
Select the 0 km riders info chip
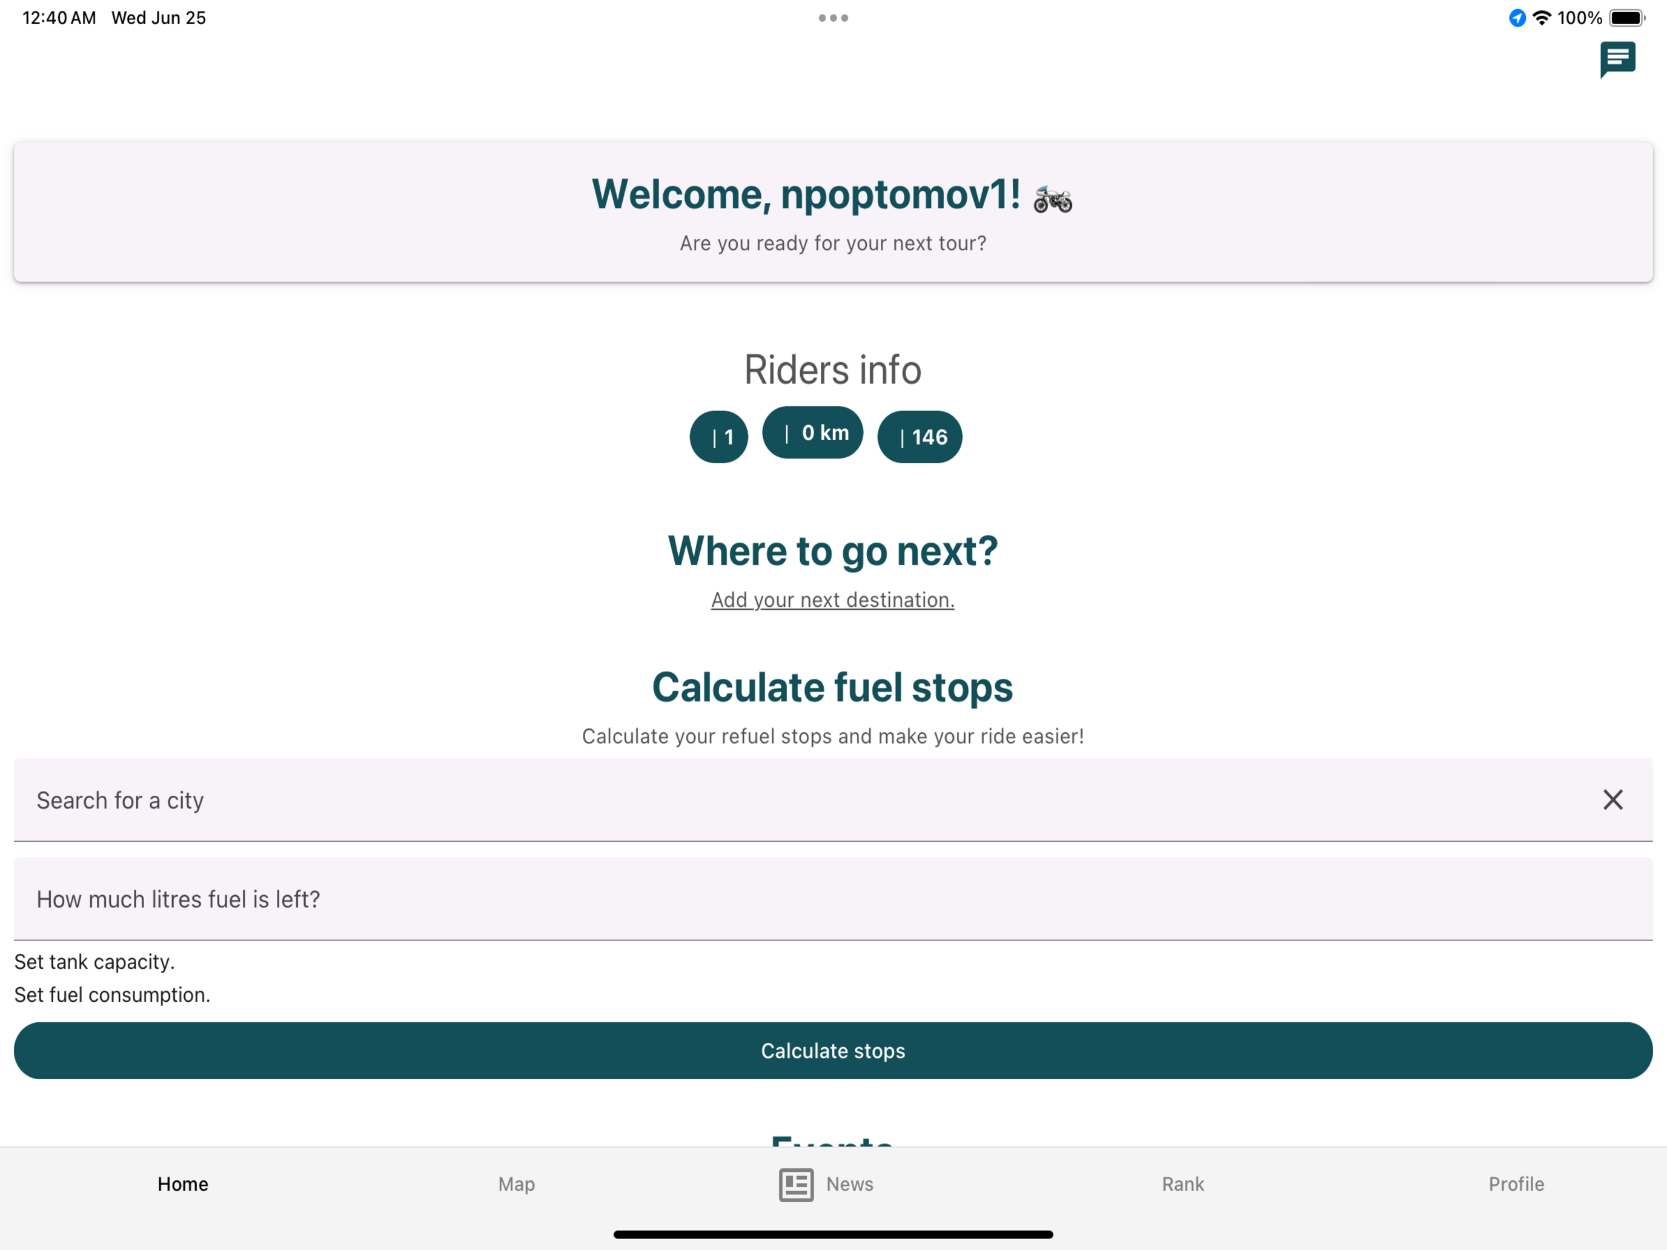[812, 432]
